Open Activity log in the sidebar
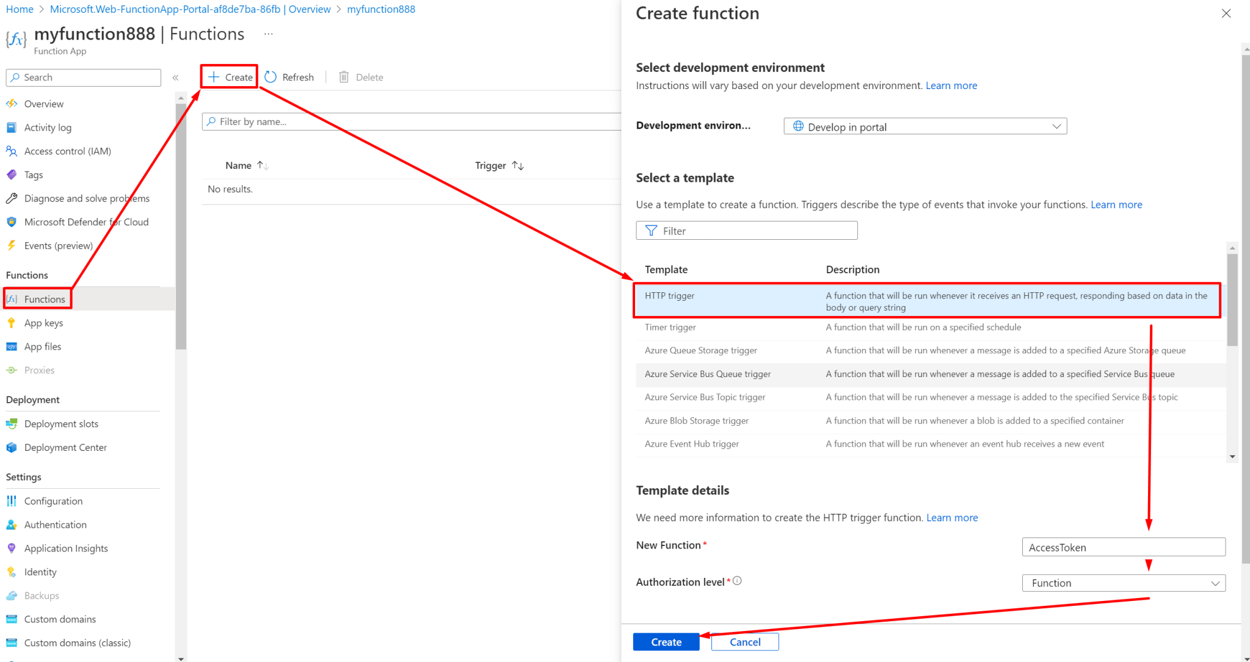The image size is (1250, 662). coord(48,128)
